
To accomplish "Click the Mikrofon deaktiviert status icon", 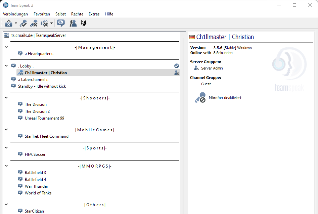I will 200,98.
